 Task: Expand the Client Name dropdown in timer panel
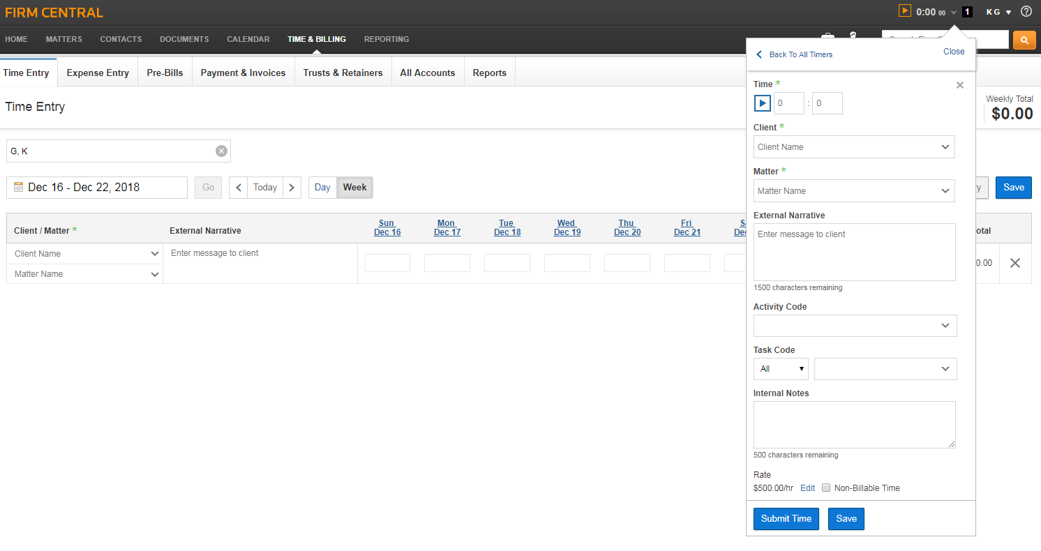click(854, 147)
